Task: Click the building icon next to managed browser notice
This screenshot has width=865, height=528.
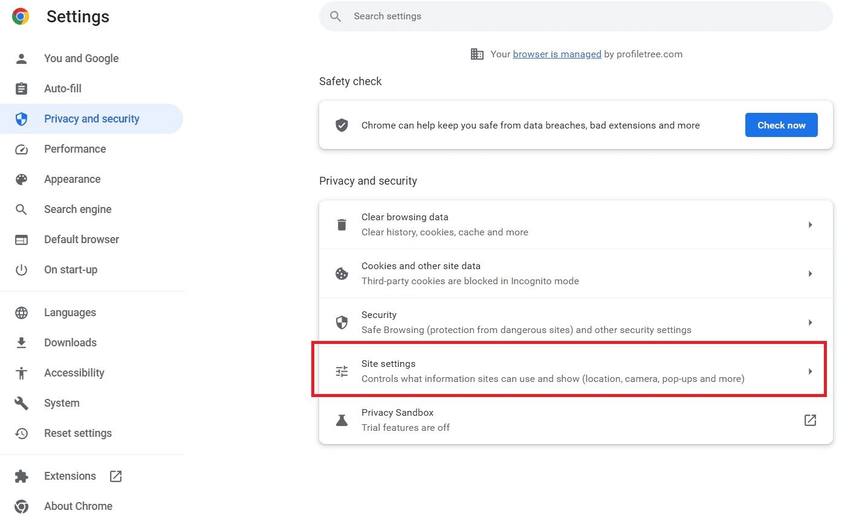Action: point(477,54)
